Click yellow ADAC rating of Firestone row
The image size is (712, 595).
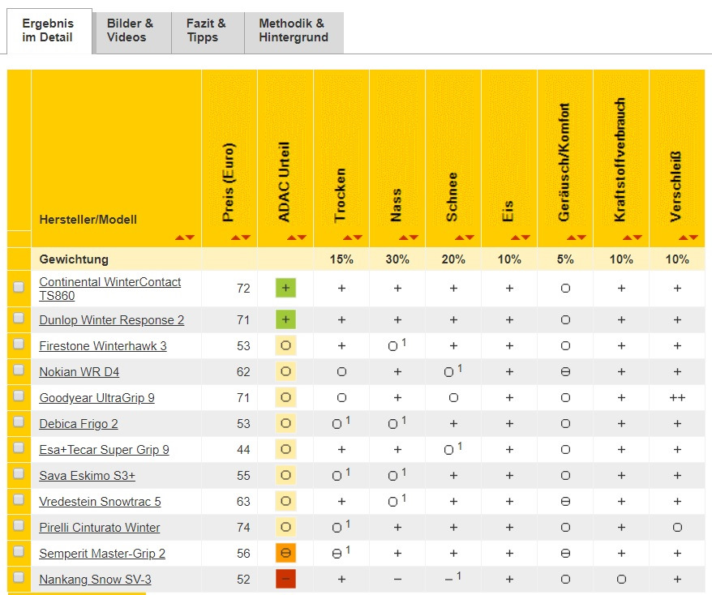[x=285, y=345]
